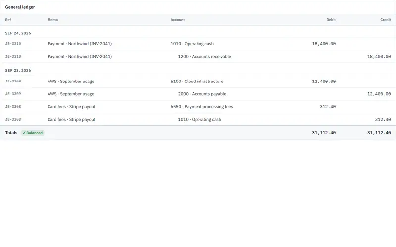This screenshot has width=396, height=247.
Task: Open JE-3310 Accounts receivable reference
Action: click(x=13, y=56)
